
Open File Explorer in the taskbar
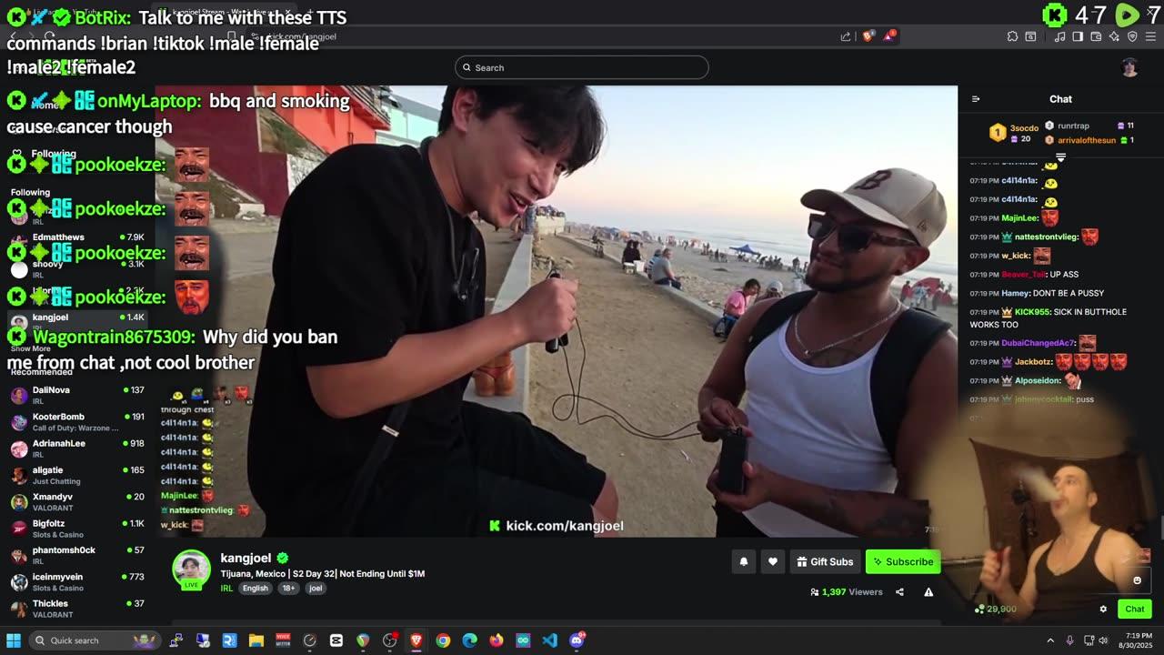(256, 640)
